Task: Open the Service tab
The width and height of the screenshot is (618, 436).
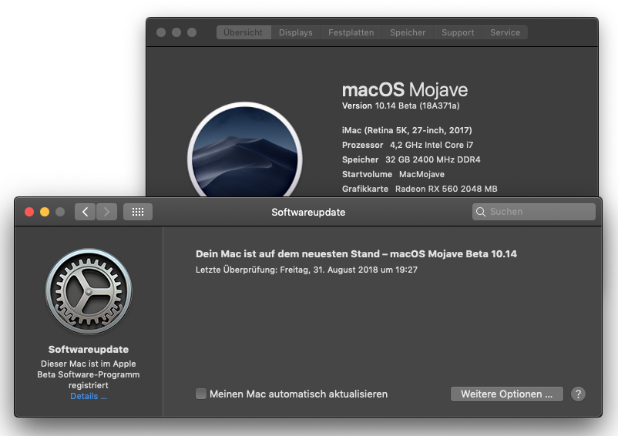Action: [505, 32]
